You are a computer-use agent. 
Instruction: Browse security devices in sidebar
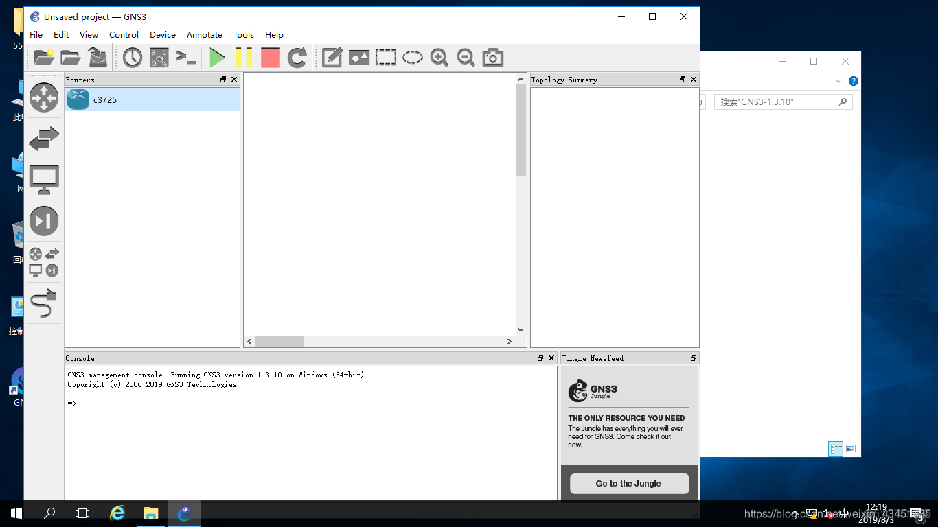click(44, 221)
